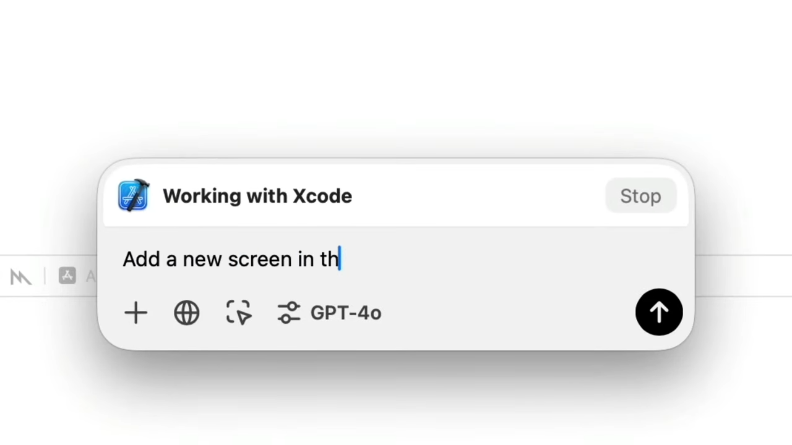Click the A tab beside the App Store icon
This screenshot has width=792, height=445.
pos(92,276)
